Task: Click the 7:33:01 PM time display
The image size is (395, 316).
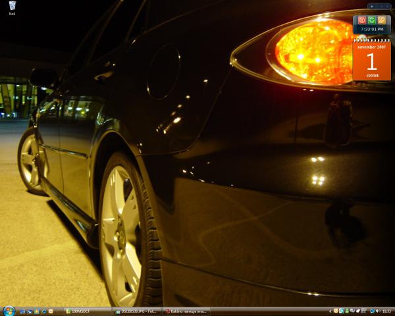Action: (x=371, y=29)
